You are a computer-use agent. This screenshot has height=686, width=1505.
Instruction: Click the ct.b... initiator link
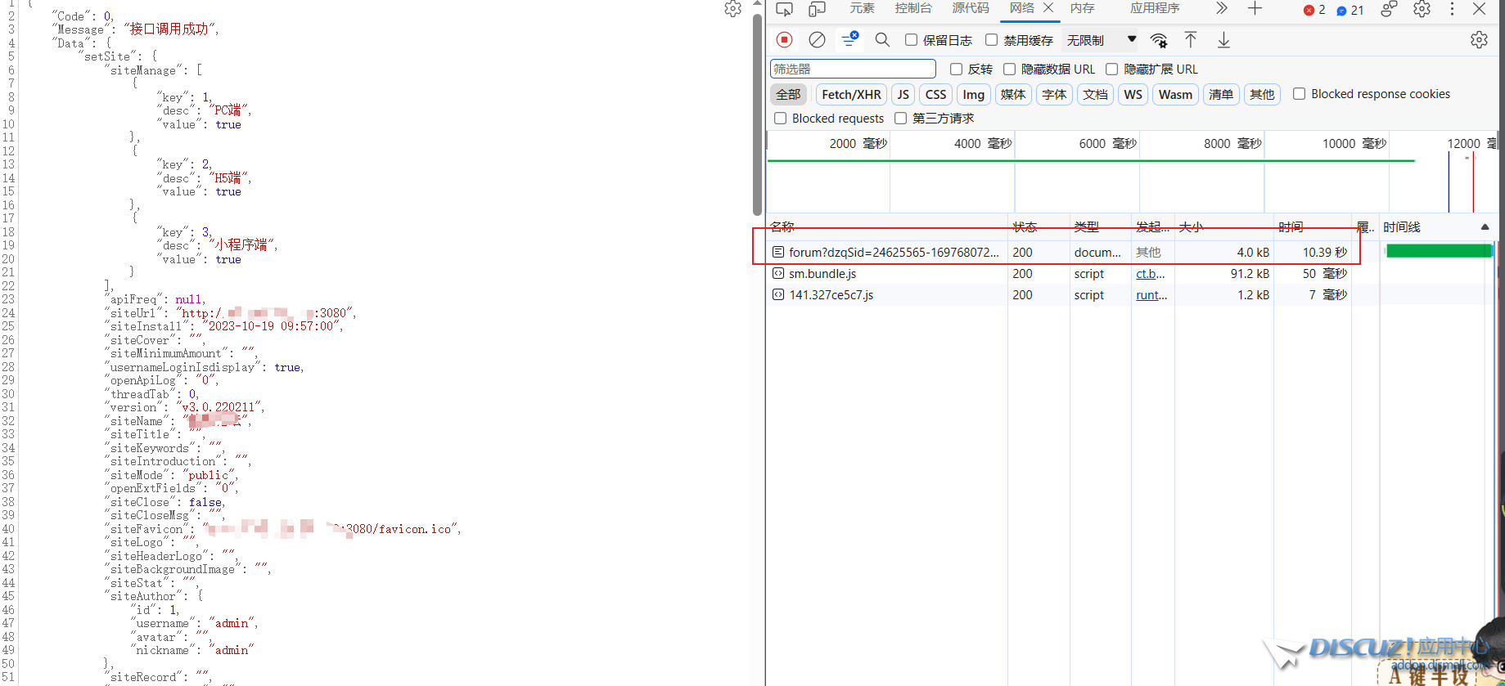point(1150,274)
